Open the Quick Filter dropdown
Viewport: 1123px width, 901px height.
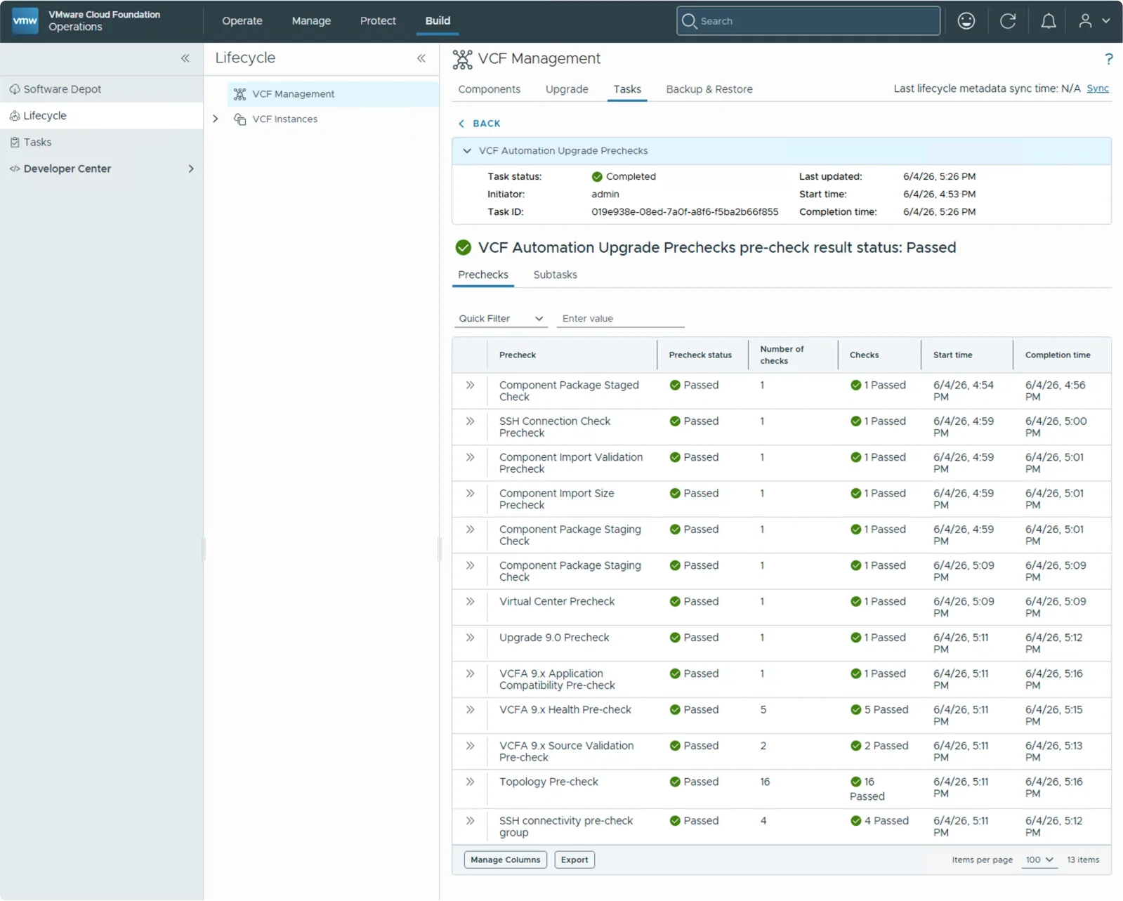pos(501,319)
